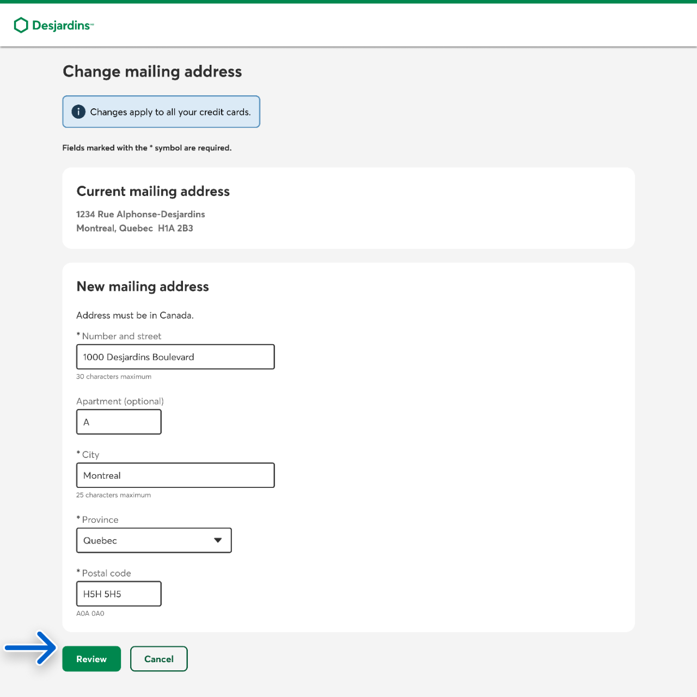Click the blue arrow pointing to Review
The width and height of the screenshot is (697, 697).
click(32, 647)
